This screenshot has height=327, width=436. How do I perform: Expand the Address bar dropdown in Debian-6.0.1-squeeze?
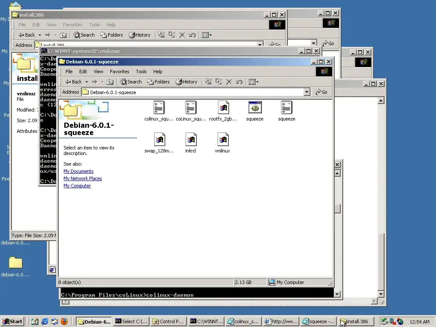pyautogui.click(x=307, y=92)
